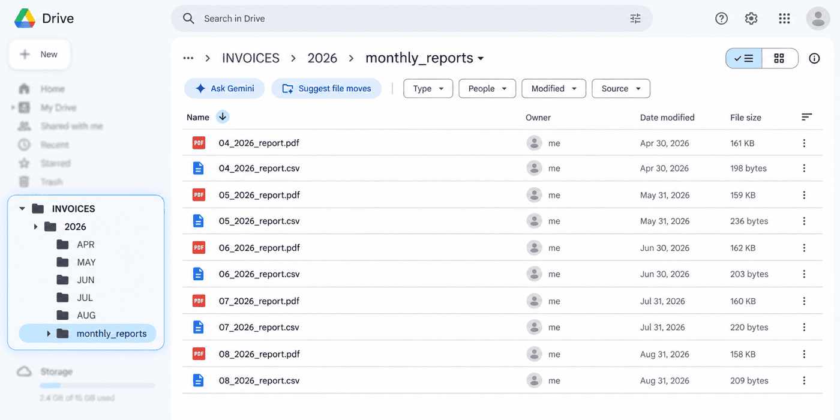Select file name 05_2026_report.pdf

click(259, 195)
